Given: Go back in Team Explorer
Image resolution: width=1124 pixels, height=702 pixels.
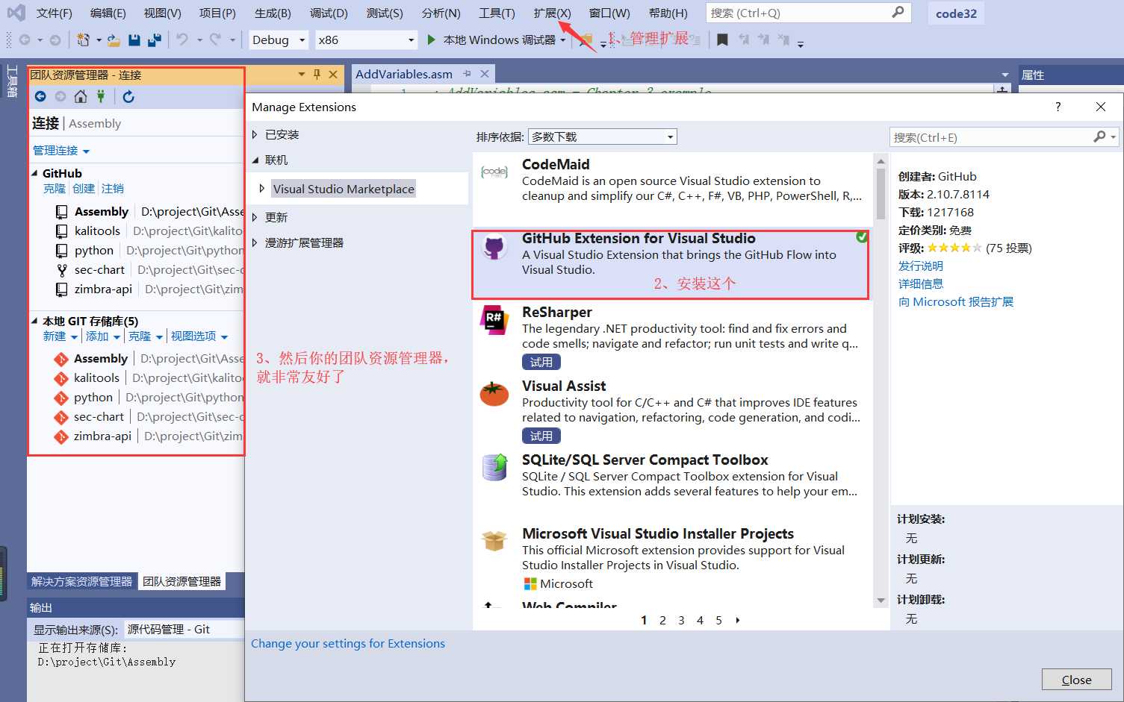Looking at the screenshot, I should click(40, 96).
